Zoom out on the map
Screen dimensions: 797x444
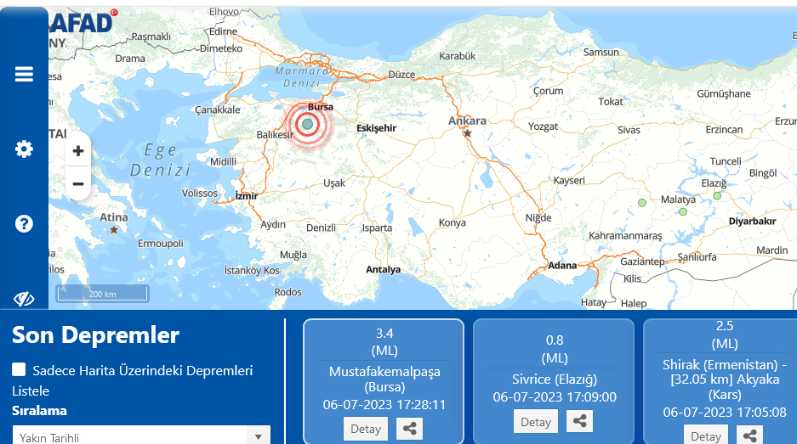click(78, 183)
